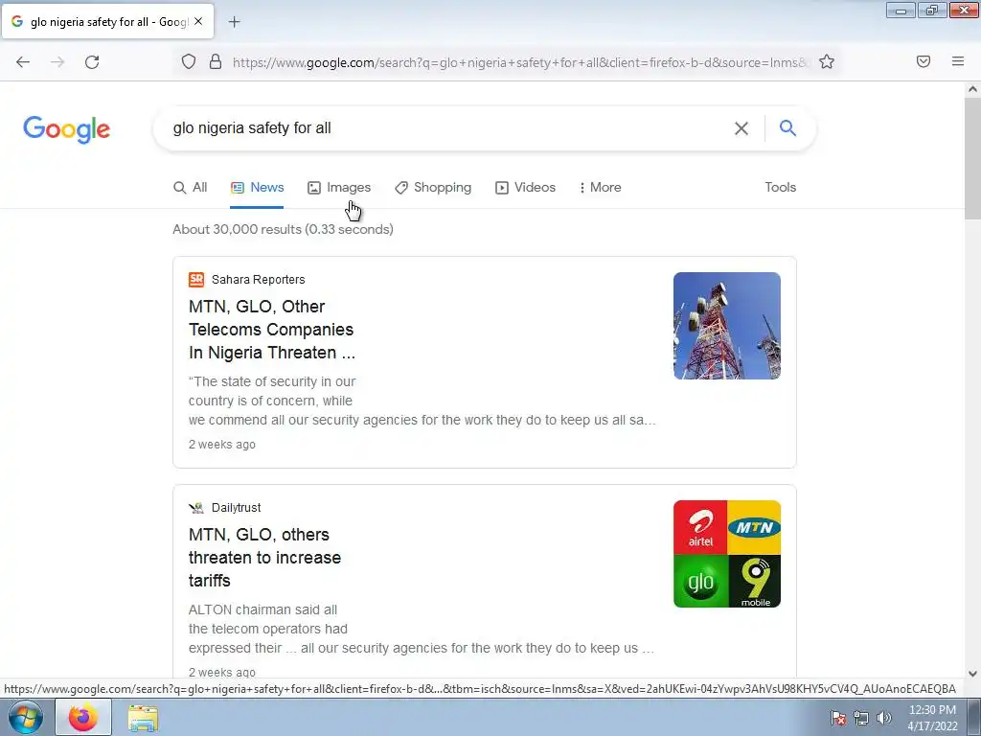This screenshot has height=736, width=981.
Task: Click the Google logo
Action: coord(66,129)
